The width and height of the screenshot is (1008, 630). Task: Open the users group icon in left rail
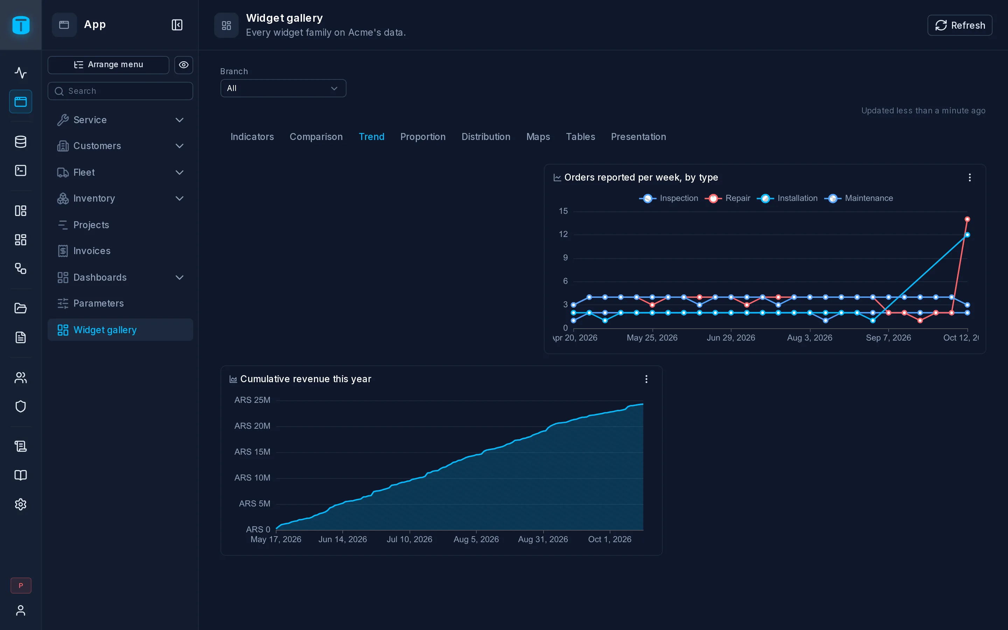(x=20, y=378)
